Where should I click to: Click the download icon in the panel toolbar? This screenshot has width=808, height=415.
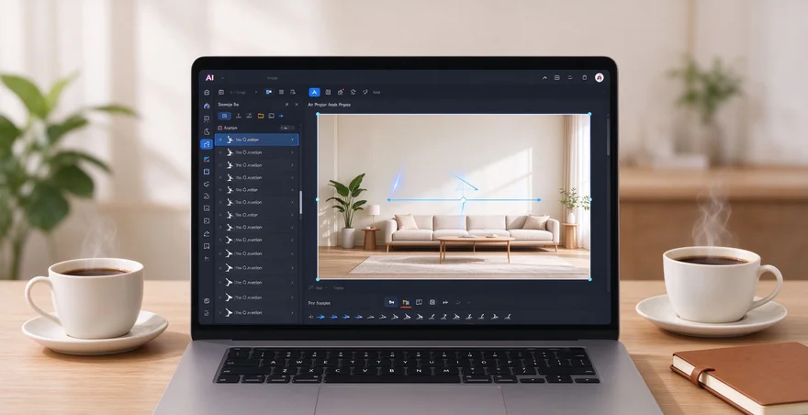(x=239, y=116)
